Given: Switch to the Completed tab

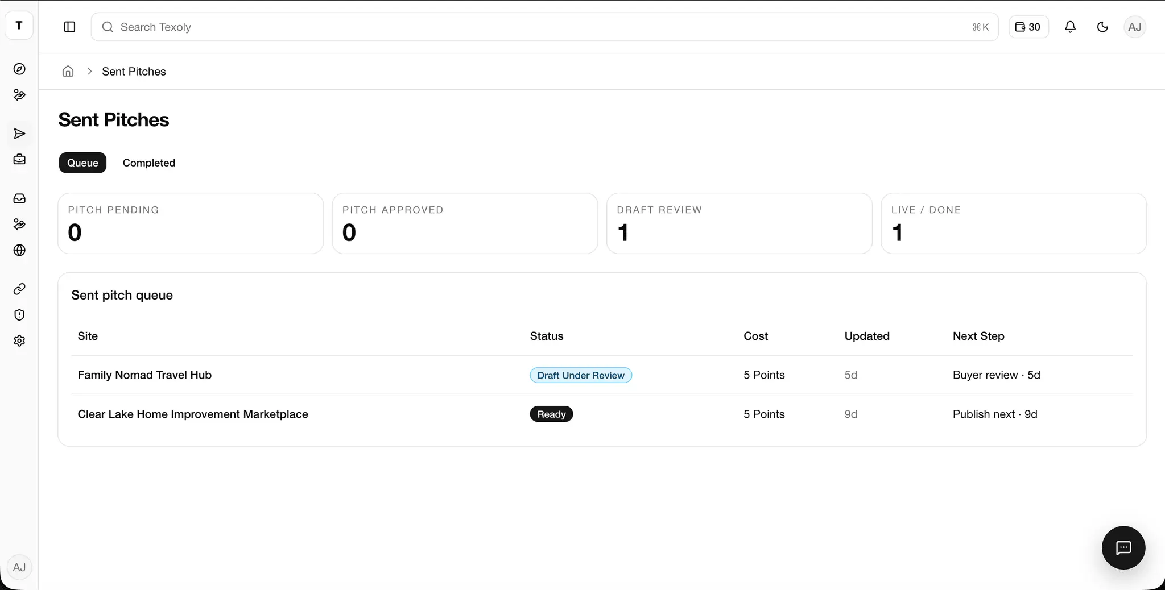Looking at the screenshot, I should [x=149, y=163].
